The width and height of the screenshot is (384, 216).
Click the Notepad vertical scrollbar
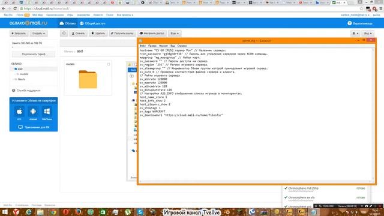pos(373,114)
